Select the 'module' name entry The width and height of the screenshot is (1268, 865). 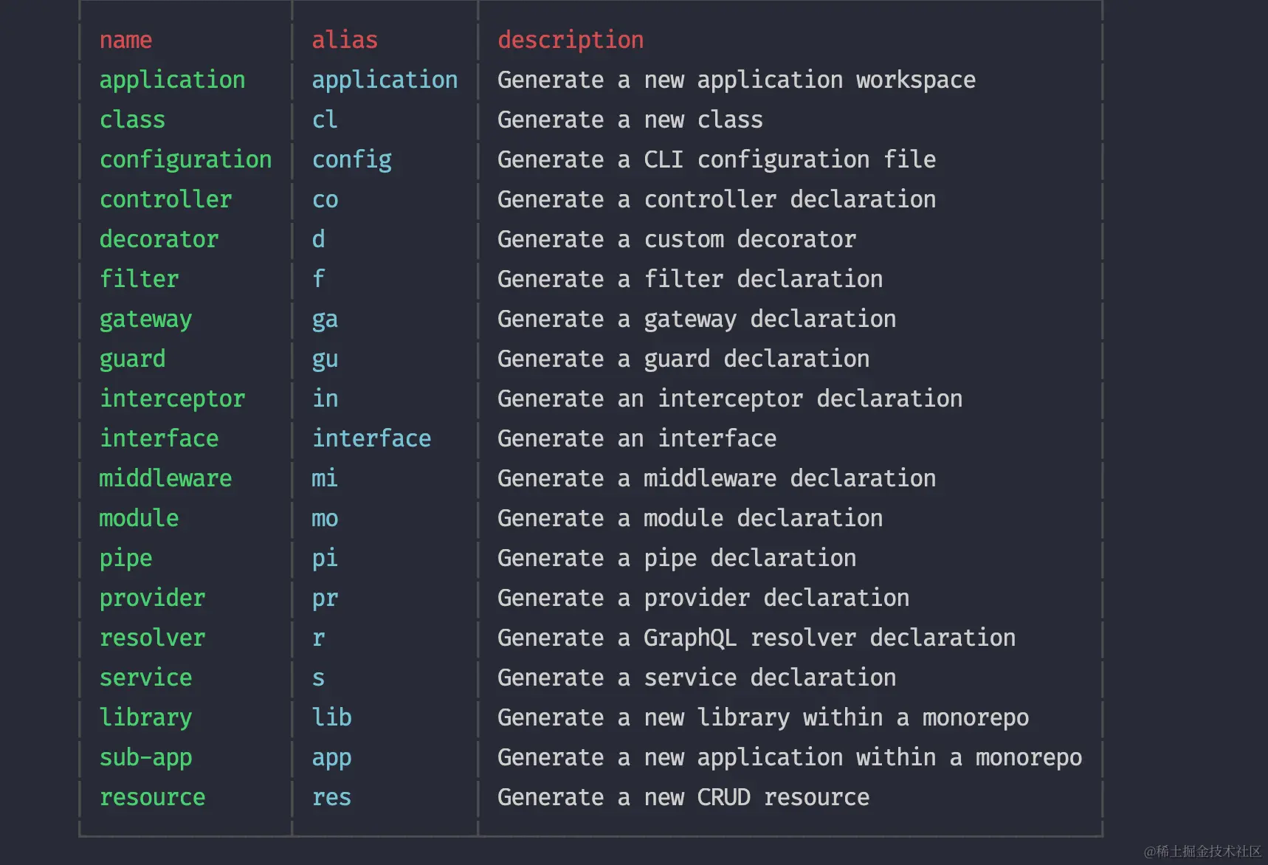[139, 518]
